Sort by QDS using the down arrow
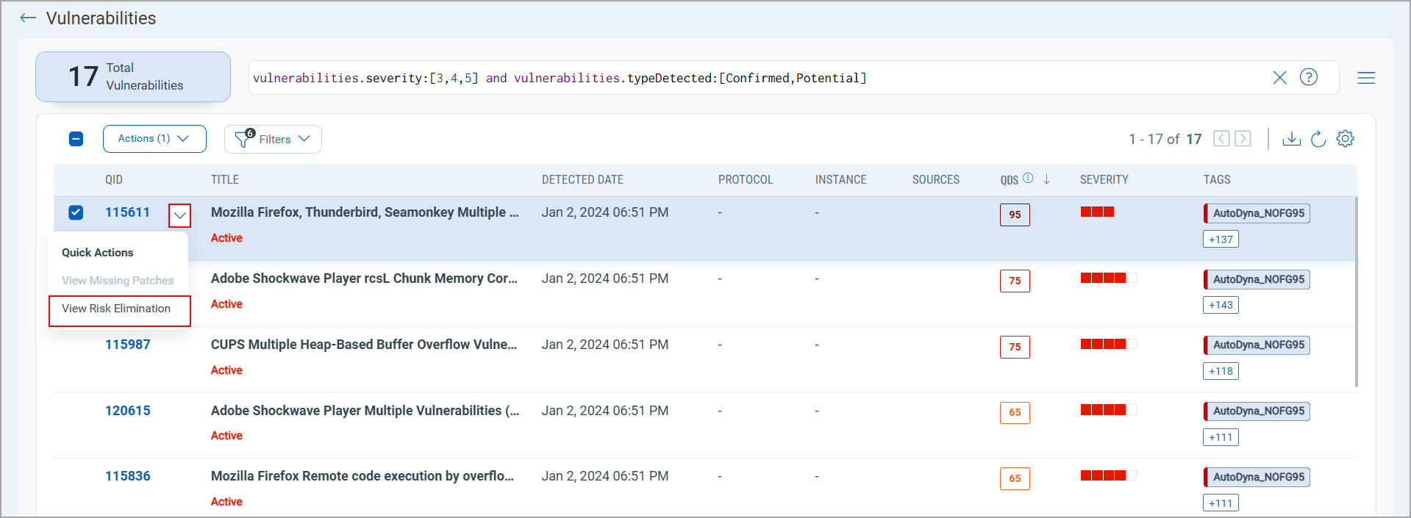1411x518 pixels. 1046,179
